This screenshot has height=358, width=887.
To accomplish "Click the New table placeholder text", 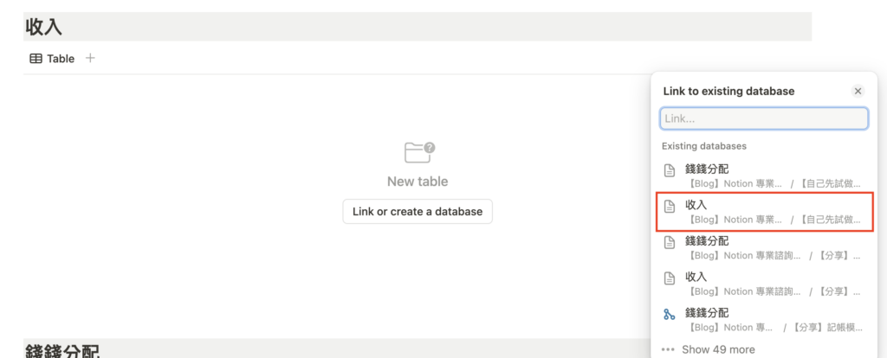I will [418, 182].
